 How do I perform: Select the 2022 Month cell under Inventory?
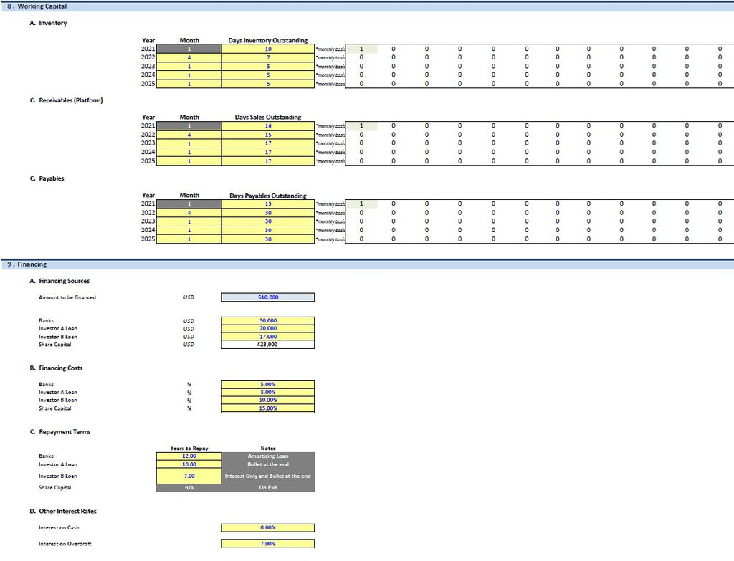(189, 57)
